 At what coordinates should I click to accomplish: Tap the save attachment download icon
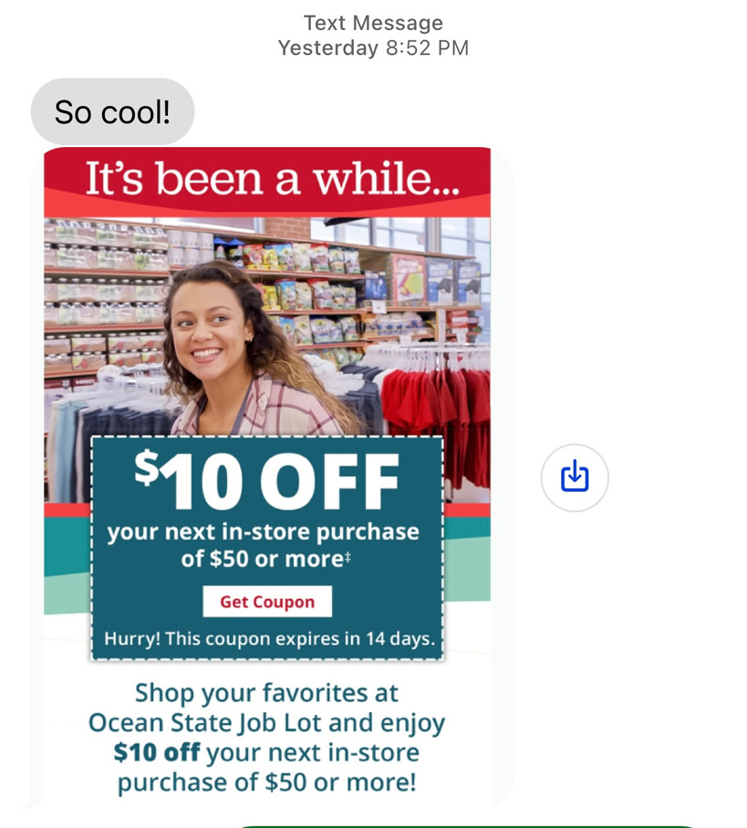[x=575, y=477]
